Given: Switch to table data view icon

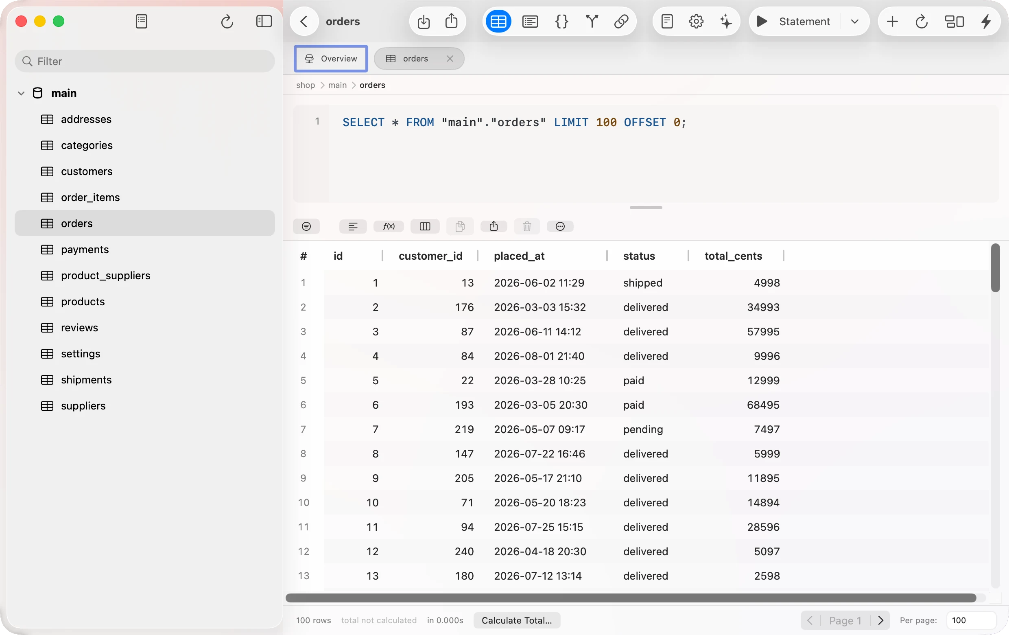Looking at the screenshot, I should tap(498, 22).
